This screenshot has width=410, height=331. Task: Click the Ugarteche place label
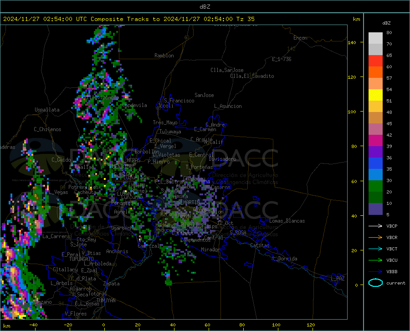123,228
